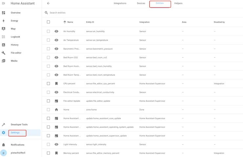The image size is (243, 157).
Task: Open the Media sidebar icon
Action: (x=4, y=61)
